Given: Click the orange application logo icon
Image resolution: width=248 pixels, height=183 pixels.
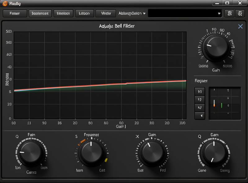Looking at the screenshot, I should pos(5,3).
